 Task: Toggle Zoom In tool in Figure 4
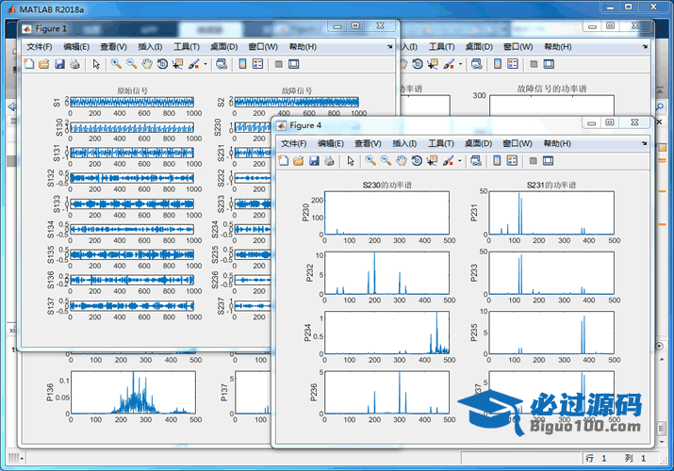pos(370,161)
